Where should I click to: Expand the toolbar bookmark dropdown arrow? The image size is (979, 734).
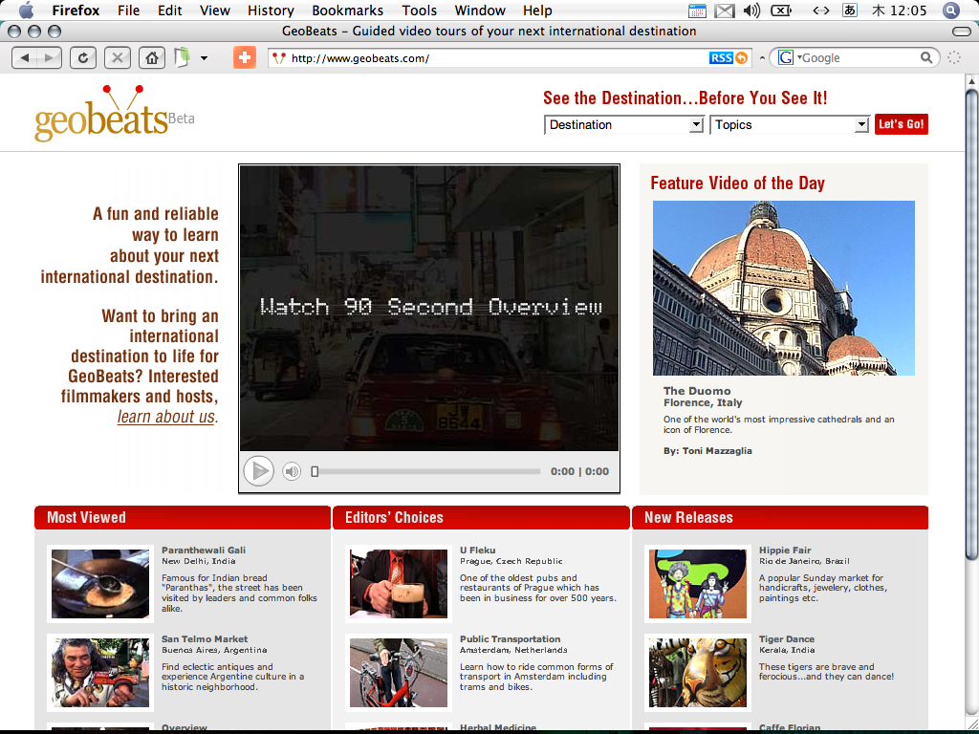point(204,58)
